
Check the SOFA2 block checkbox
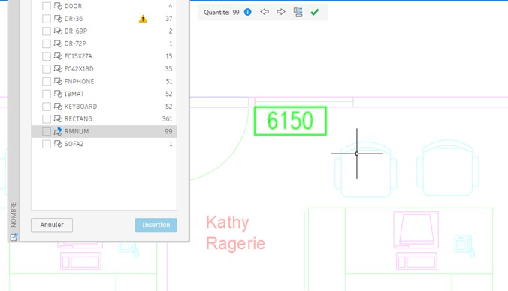47,144
